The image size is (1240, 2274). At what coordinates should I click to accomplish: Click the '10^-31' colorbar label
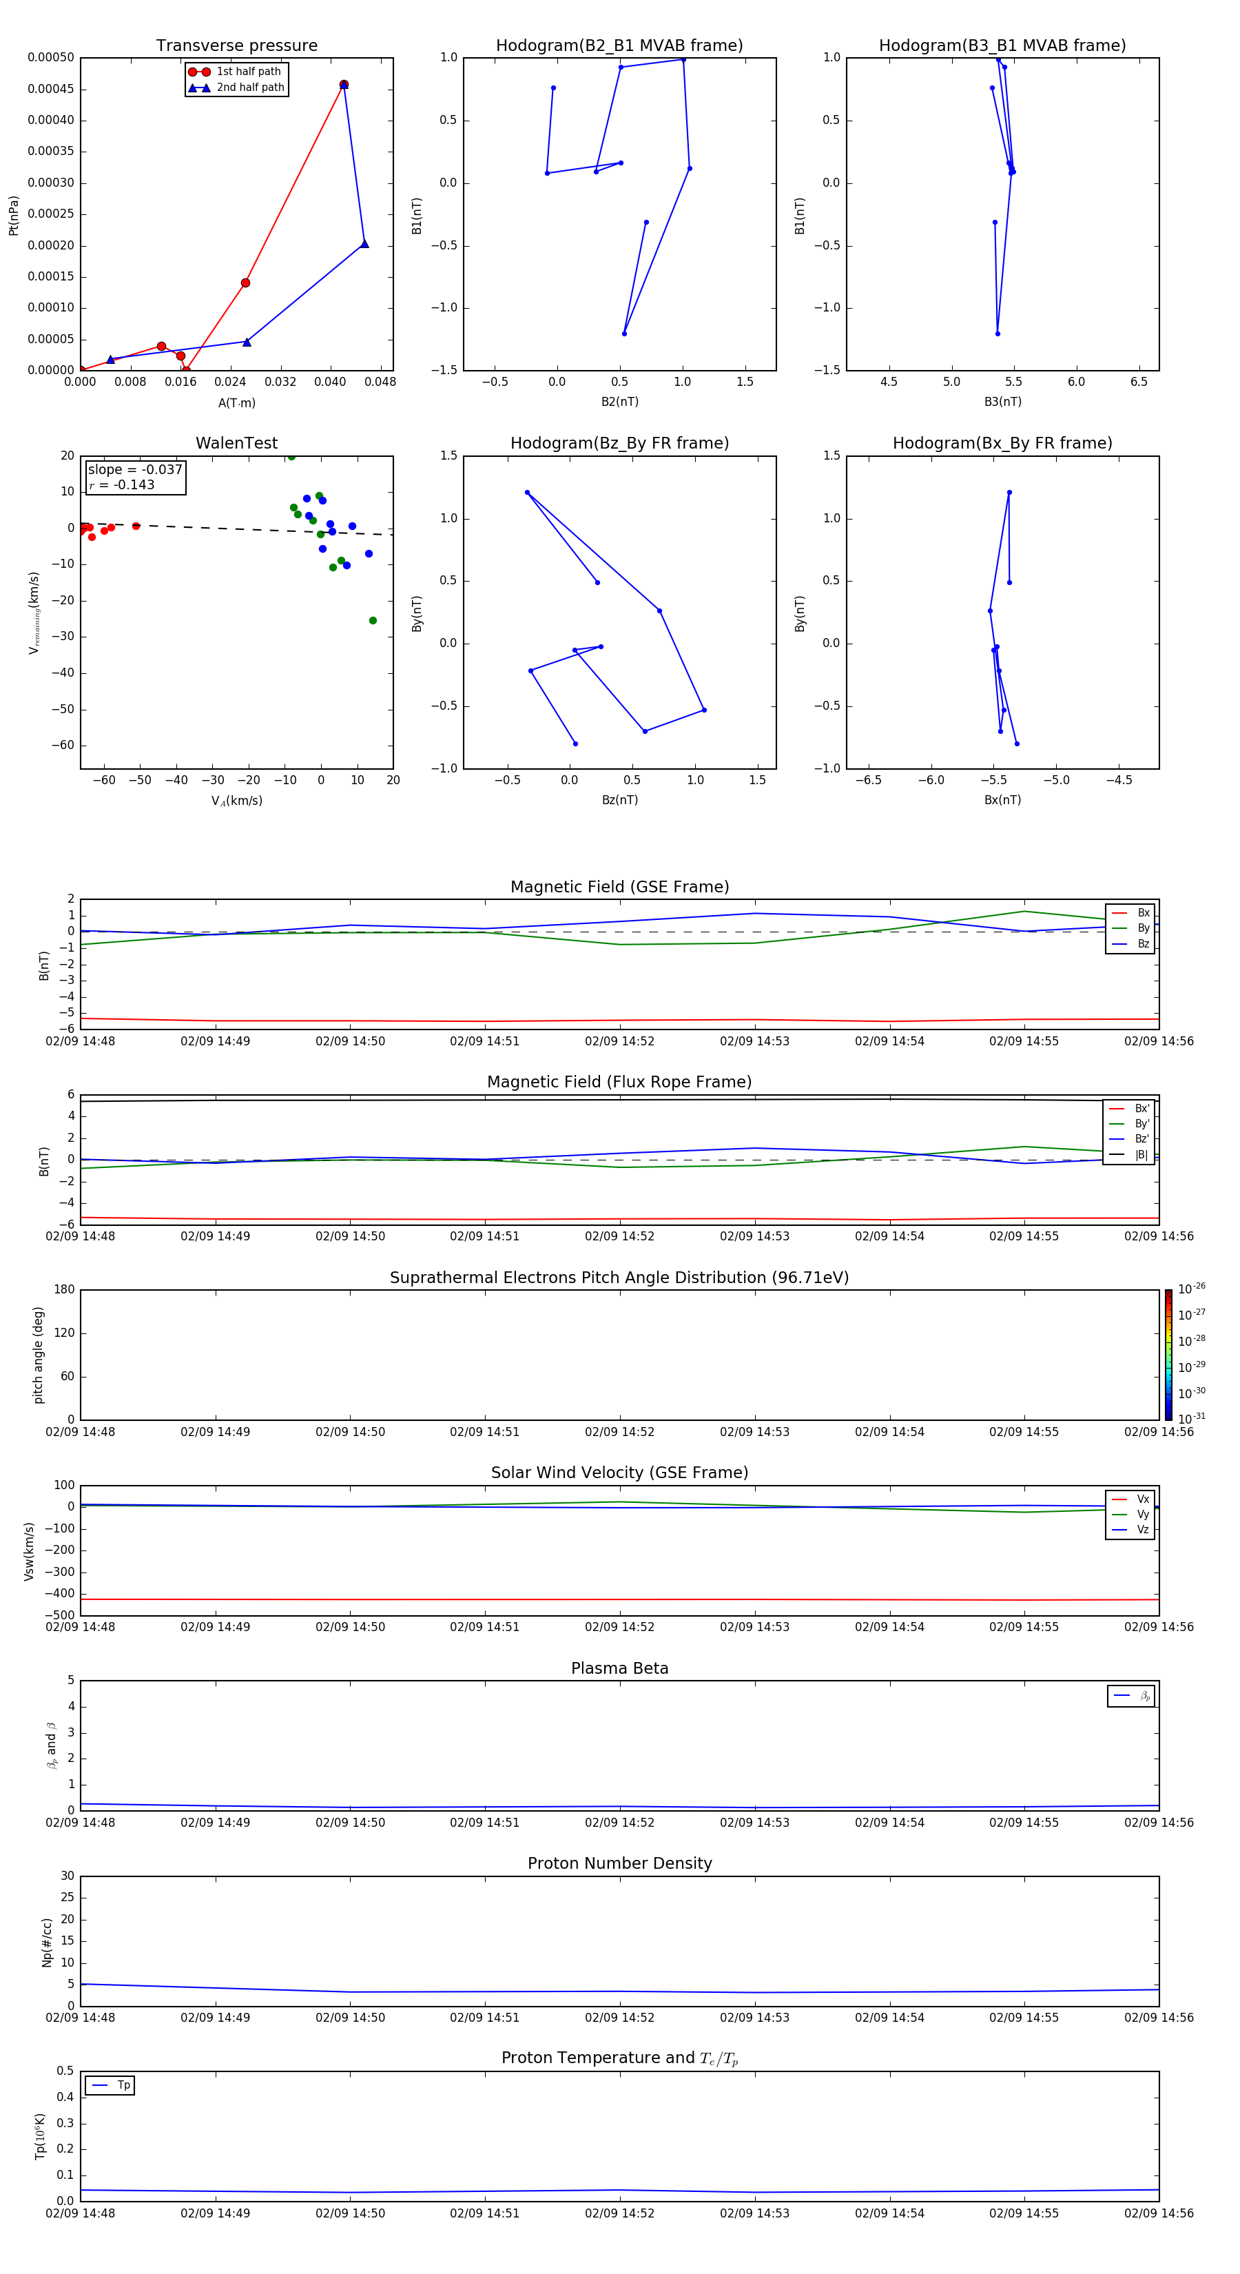coord(1192,1419)
